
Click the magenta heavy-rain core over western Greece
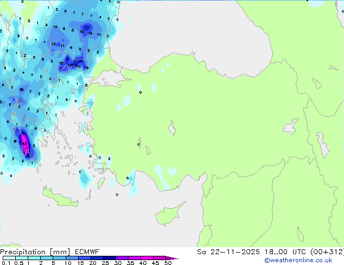pos(25,144)
